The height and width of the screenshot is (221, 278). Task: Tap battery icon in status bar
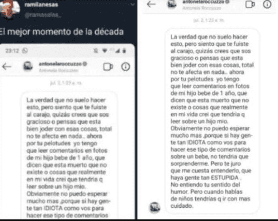[x=124, y=51]
